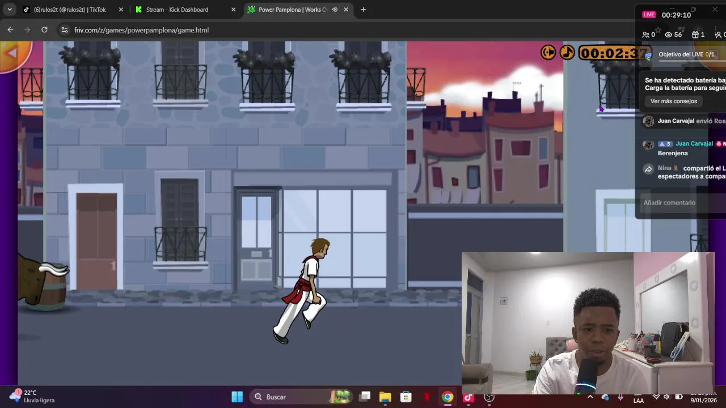The image size is (726, 408).
Task: Close the TikTok browser tab
Action: tap(121, 10)
